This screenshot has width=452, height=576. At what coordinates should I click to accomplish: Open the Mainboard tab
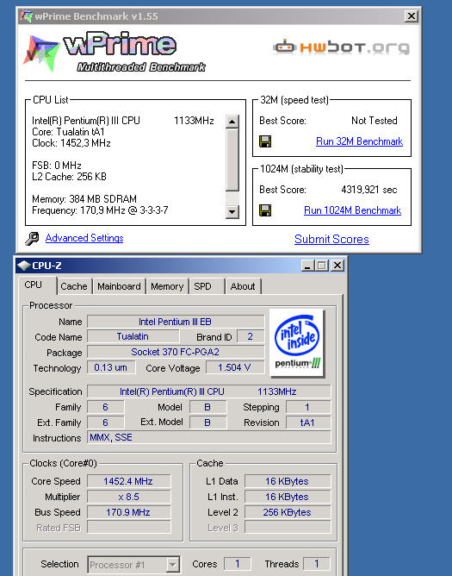[x=119, y=286]
